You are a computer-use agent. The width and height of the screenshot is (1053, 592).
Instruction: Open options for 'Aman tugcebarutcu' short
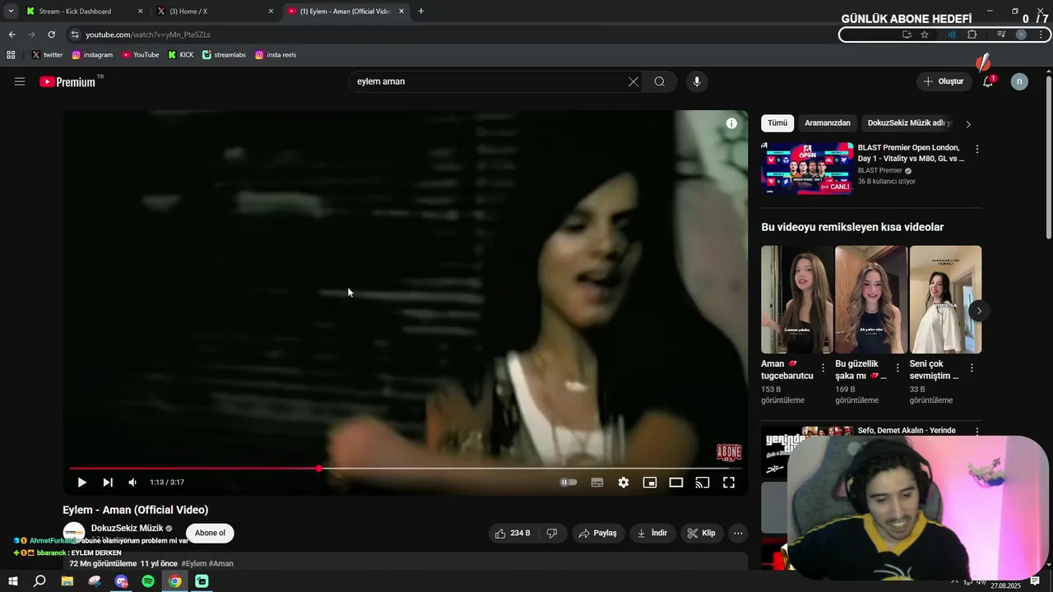coord(823,368)
